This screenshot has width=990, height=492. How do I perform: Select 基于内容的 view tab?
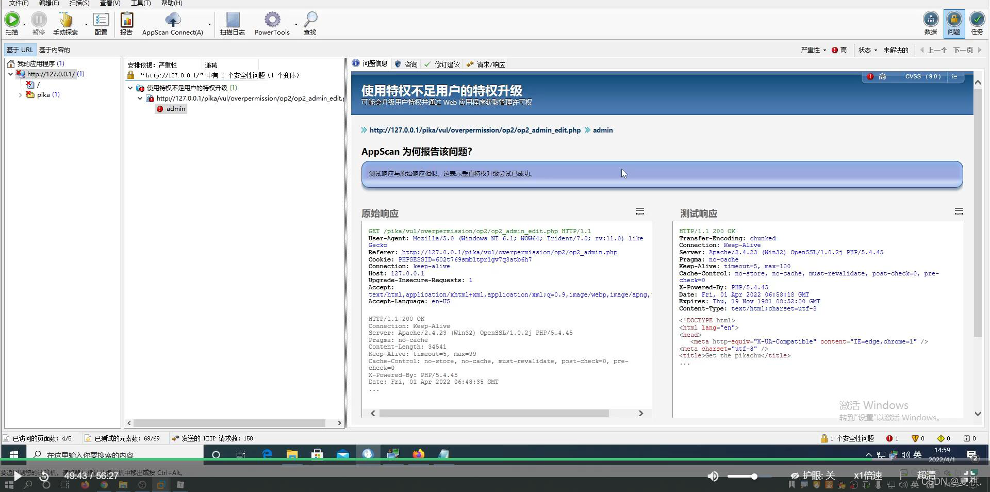click(55, 50)
